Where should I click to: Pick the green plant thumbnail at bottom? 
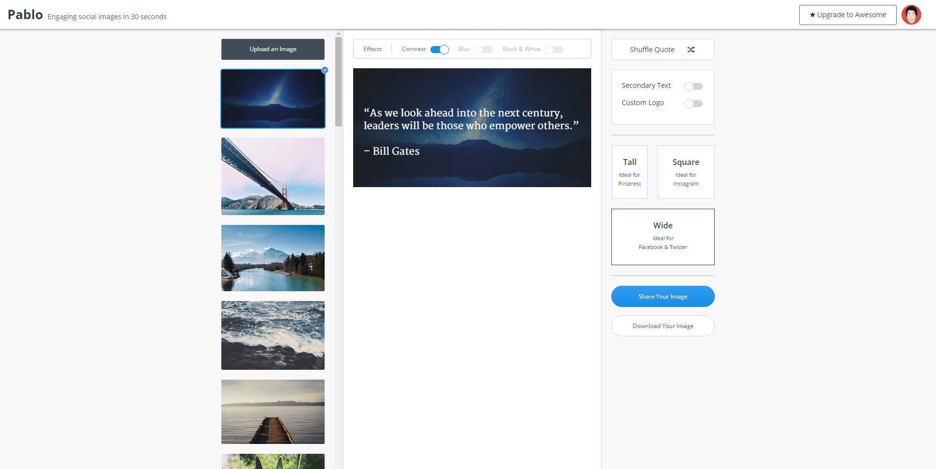[x=273, y=462]
